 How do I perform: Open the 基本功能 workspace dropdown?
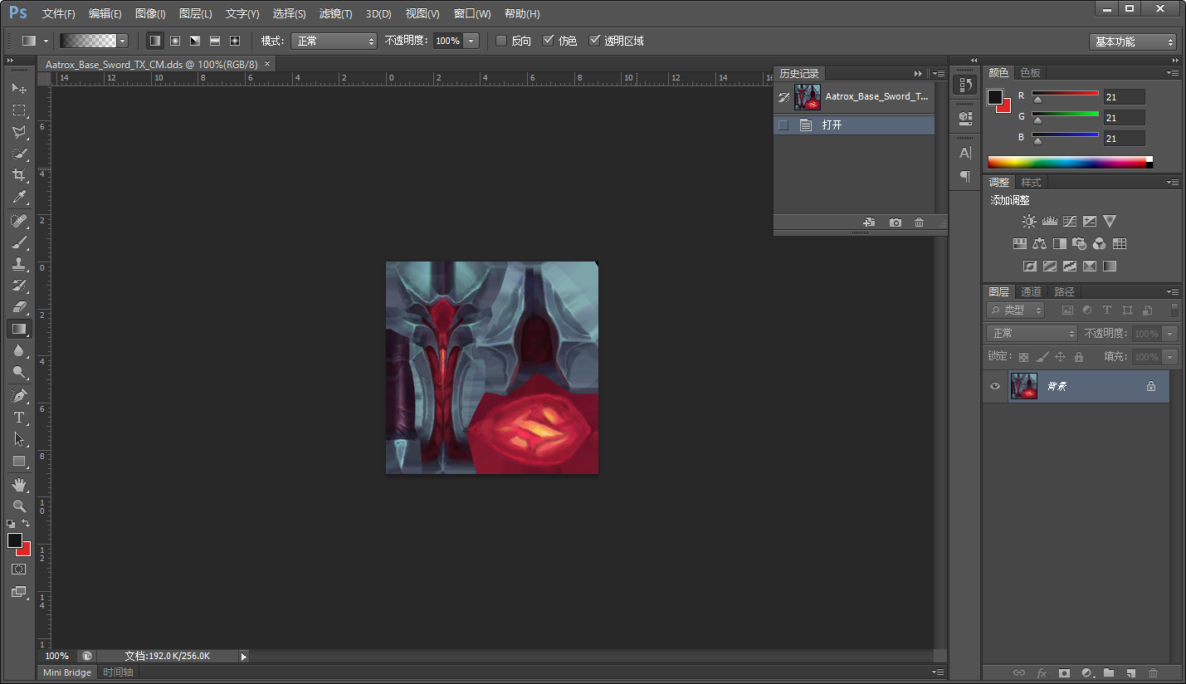click(x=1133, y=42)
